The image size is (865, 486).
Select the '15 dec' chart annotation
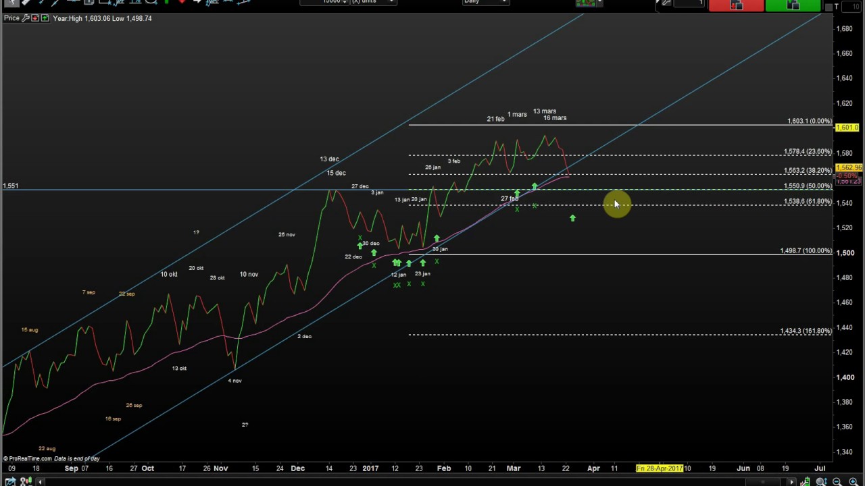(x=336, y=173)
